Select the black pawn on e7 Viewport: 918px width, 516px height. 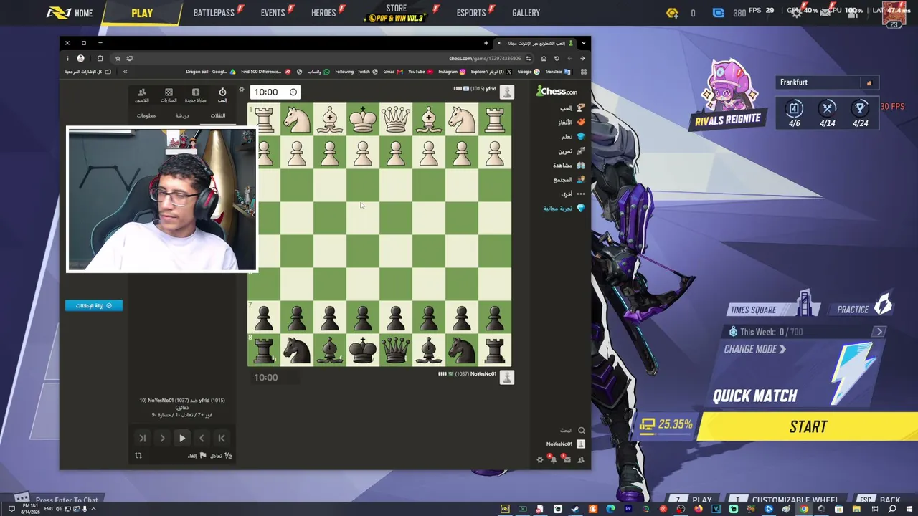[363, 317]
